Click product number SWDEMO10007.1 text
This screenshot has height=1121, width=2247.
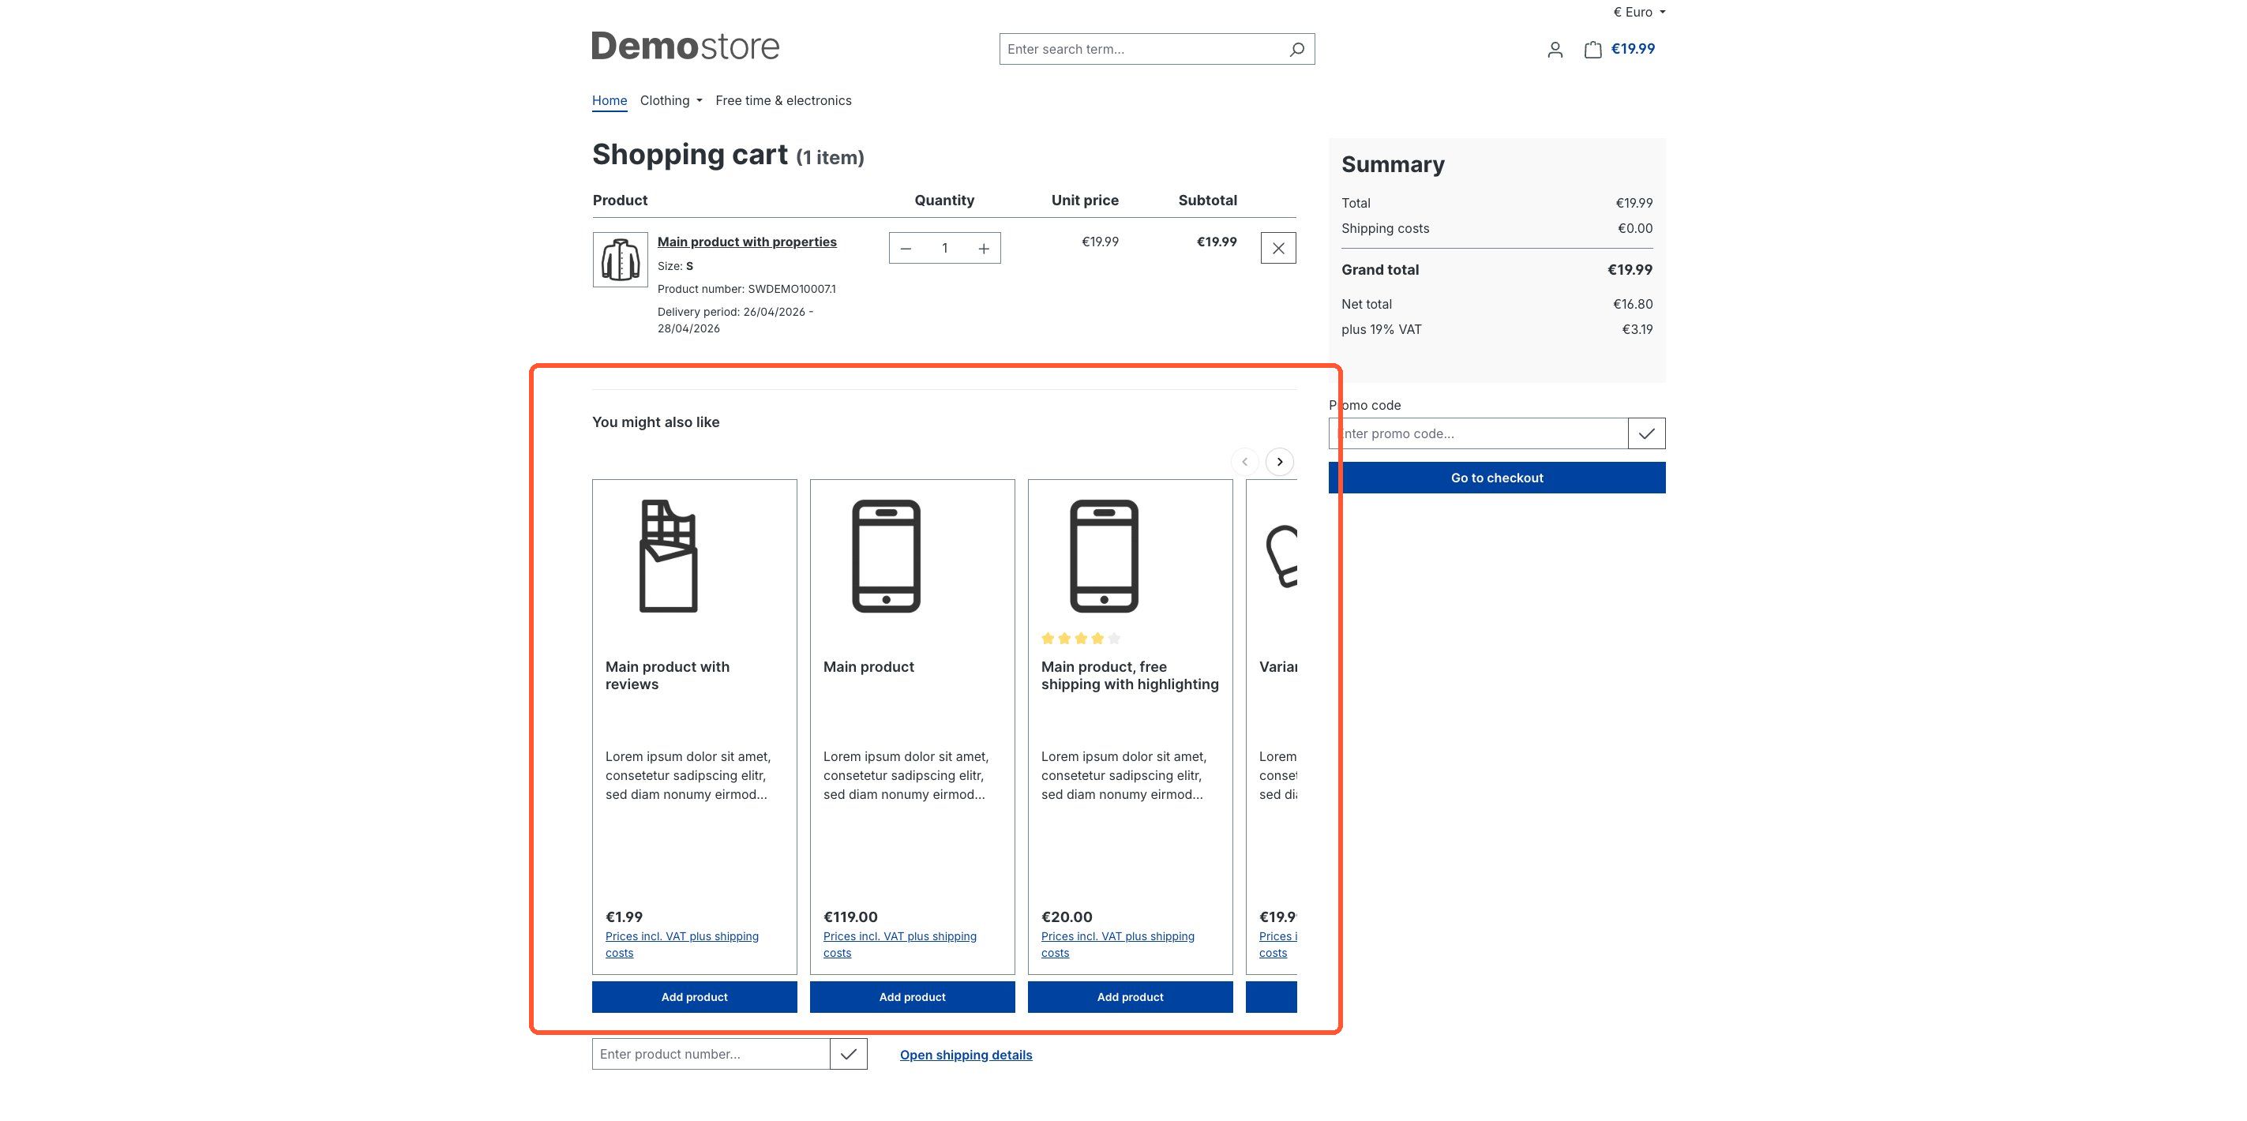747,289
